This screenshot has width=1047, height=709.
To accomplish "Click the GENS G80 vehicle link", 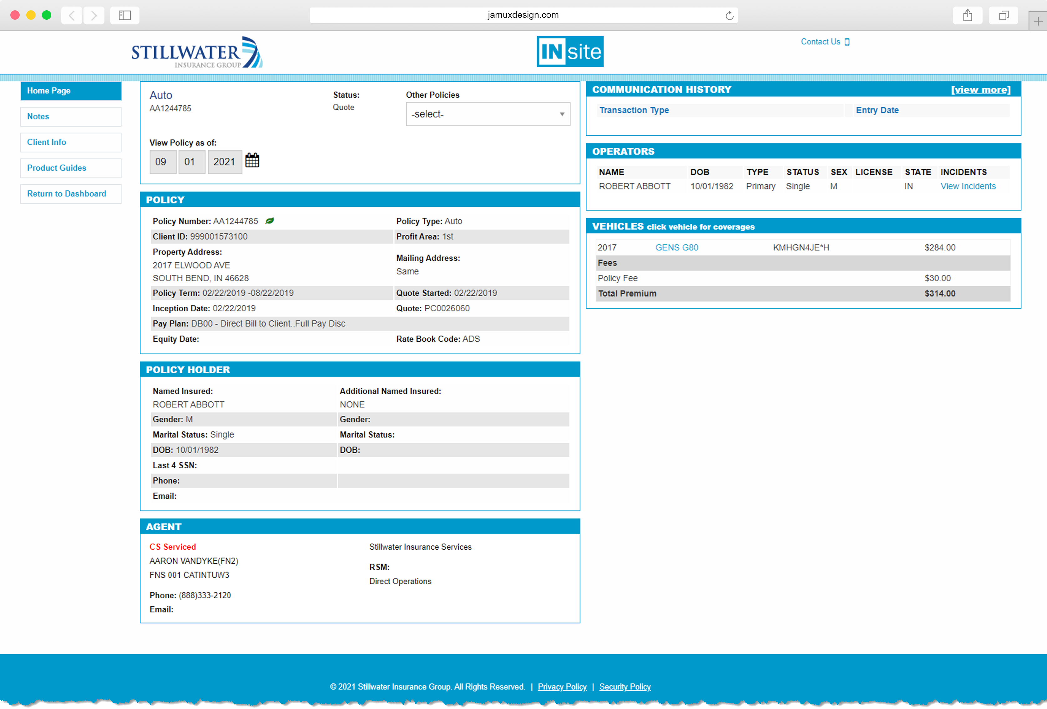I will (677, 247).
